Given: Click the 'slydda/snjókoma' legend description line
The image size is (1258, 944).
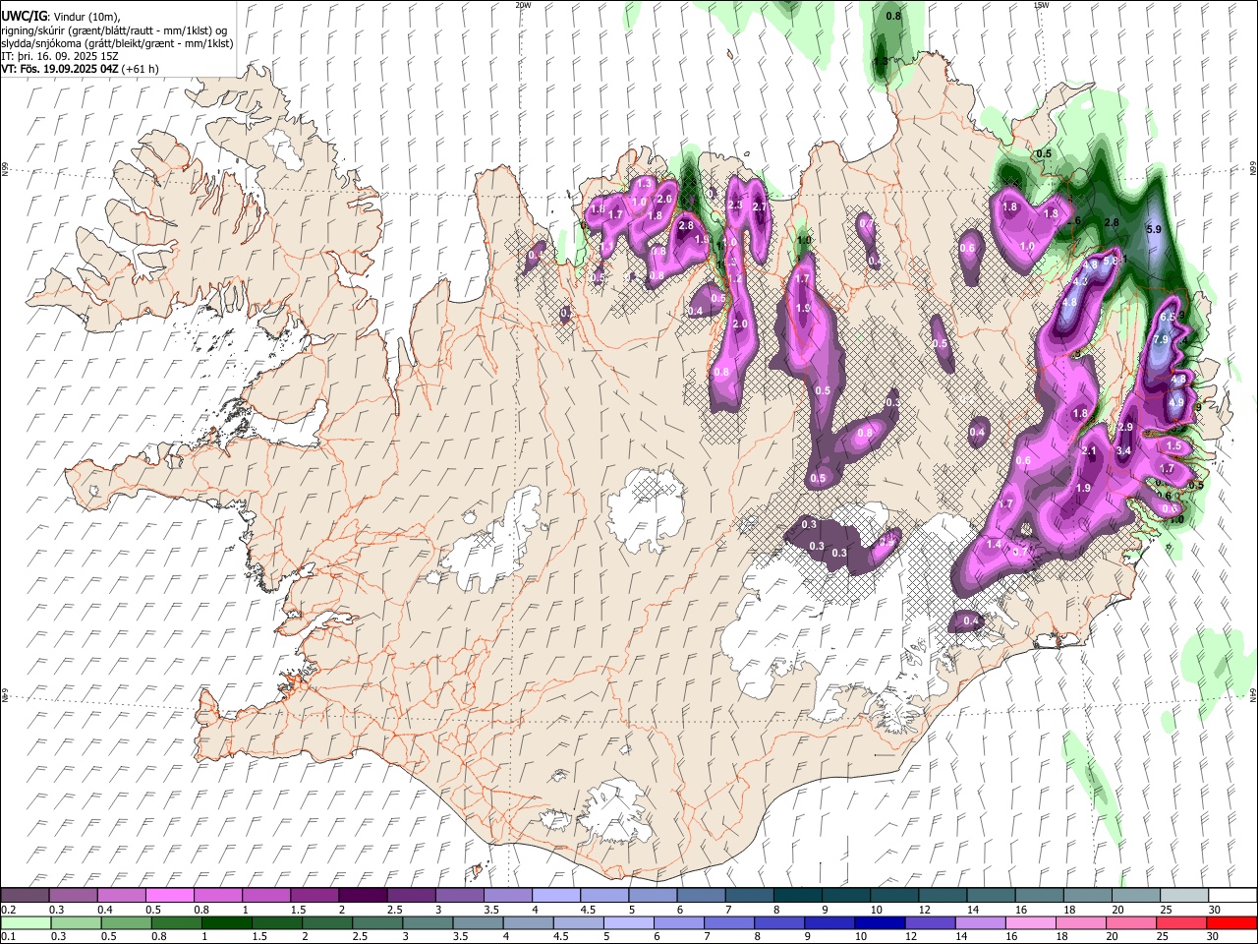Looking at the screenshot, I should pyautogui.click(x=117, y=43).
